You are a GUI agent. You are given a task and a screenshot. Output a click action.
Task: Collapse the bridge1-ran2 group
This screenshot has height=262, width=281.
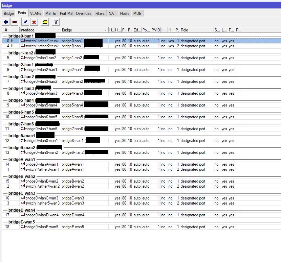click(5, 53)
